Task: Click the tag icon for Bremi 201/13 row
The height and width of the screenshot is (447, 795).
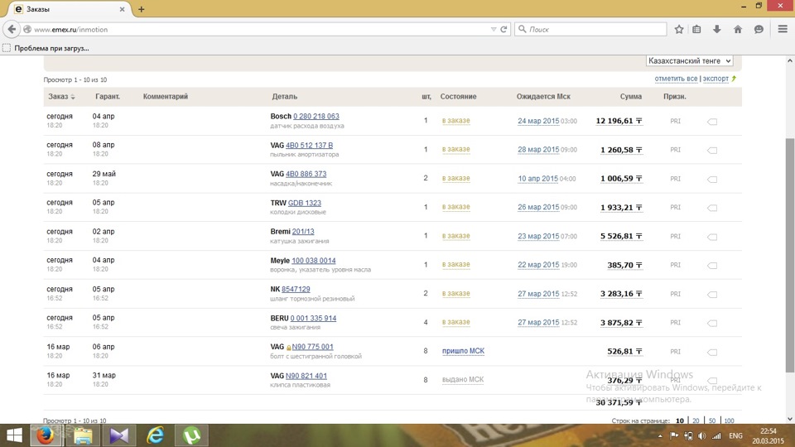Action: tap(712, 237)
